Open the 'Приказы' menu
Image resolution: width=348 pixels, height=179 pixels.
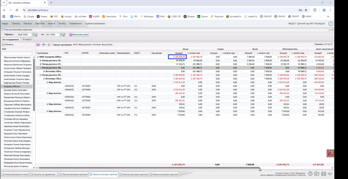tap(16, 24)
